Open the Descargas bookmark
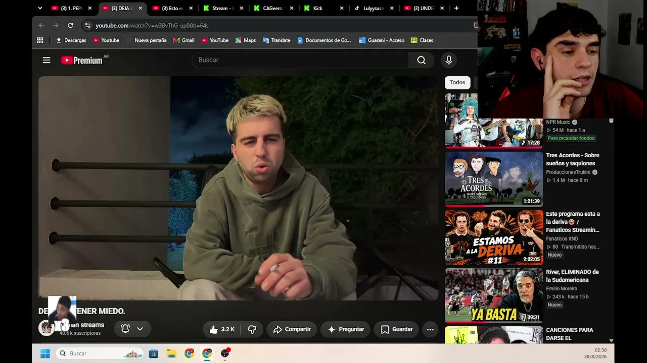Image resolution: width=647 pixels, height=363 pixels. click(71, 40)
